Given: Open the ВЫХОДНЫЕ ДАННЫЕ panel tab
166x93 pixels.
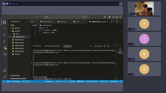Looking at the screenshot, I should pos(52,46).
